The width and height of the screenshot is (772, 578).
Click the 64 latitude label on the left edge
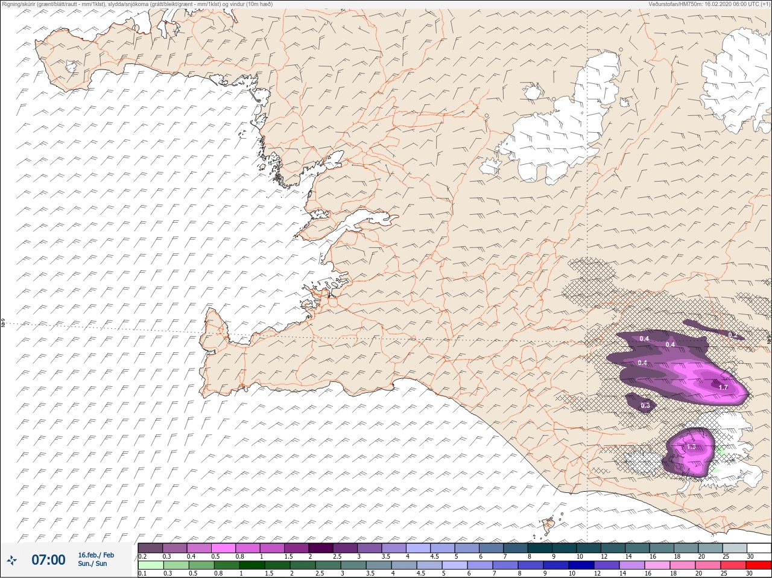click(x=3, y=323)
